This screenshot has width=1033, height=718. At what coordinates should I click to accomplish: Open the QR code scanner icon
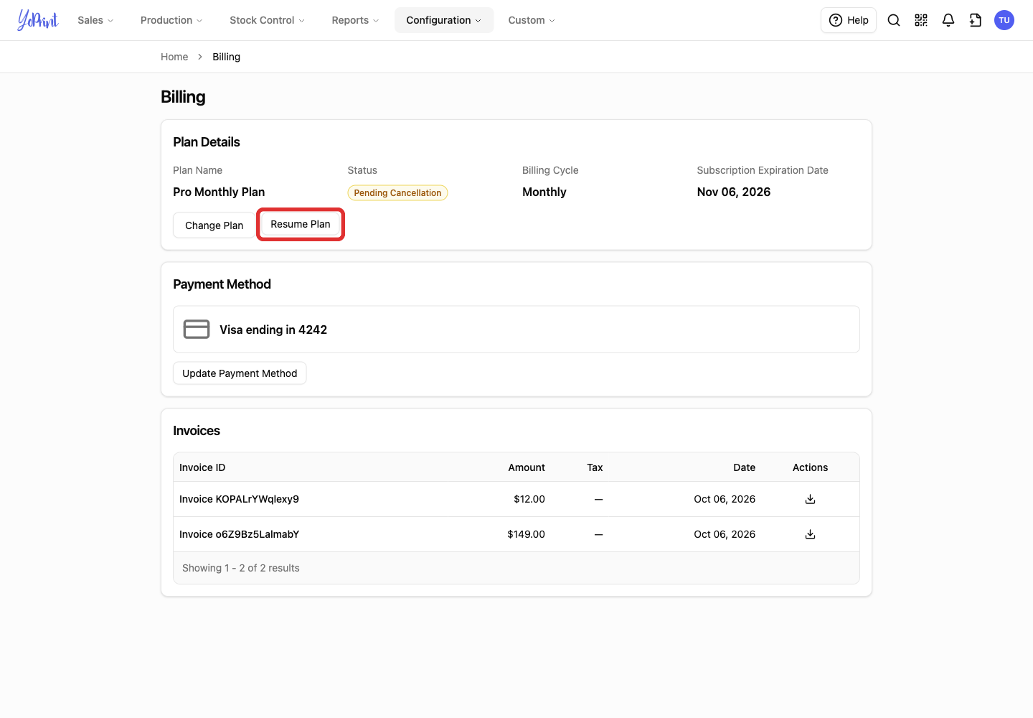[x=921, y=20]
